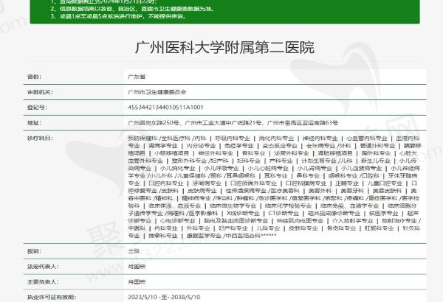Click 正畸专业 in the department list
443x302 pixels.
pyautogui.click(x=347, y=183)
